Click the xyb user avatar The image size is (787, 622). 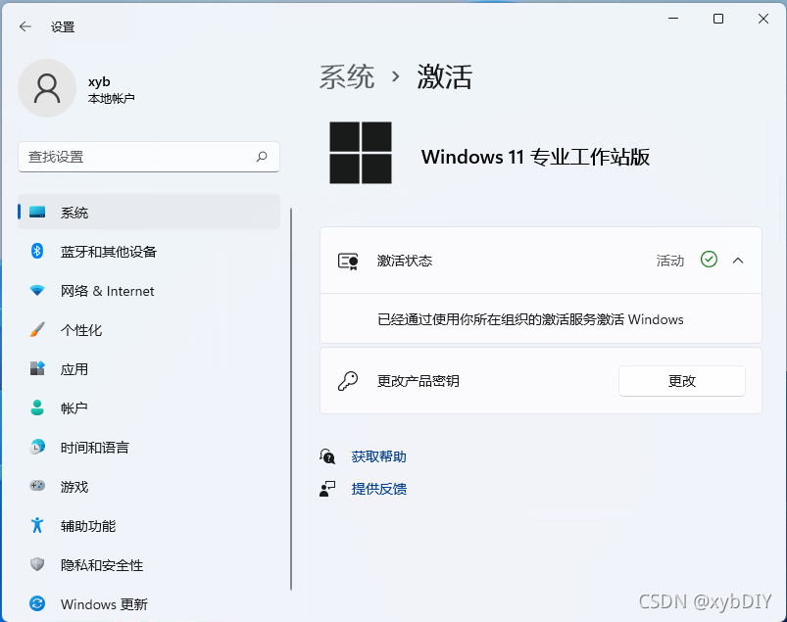point(47,88)
